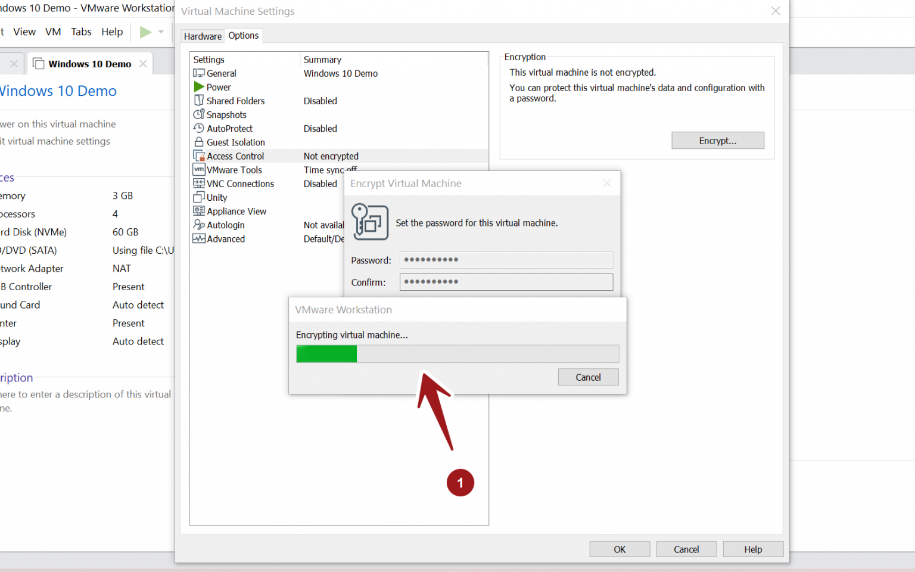Click the green Power On toolbar button
915x572 pixels.
pyautogui.click(x=145, y=32)
